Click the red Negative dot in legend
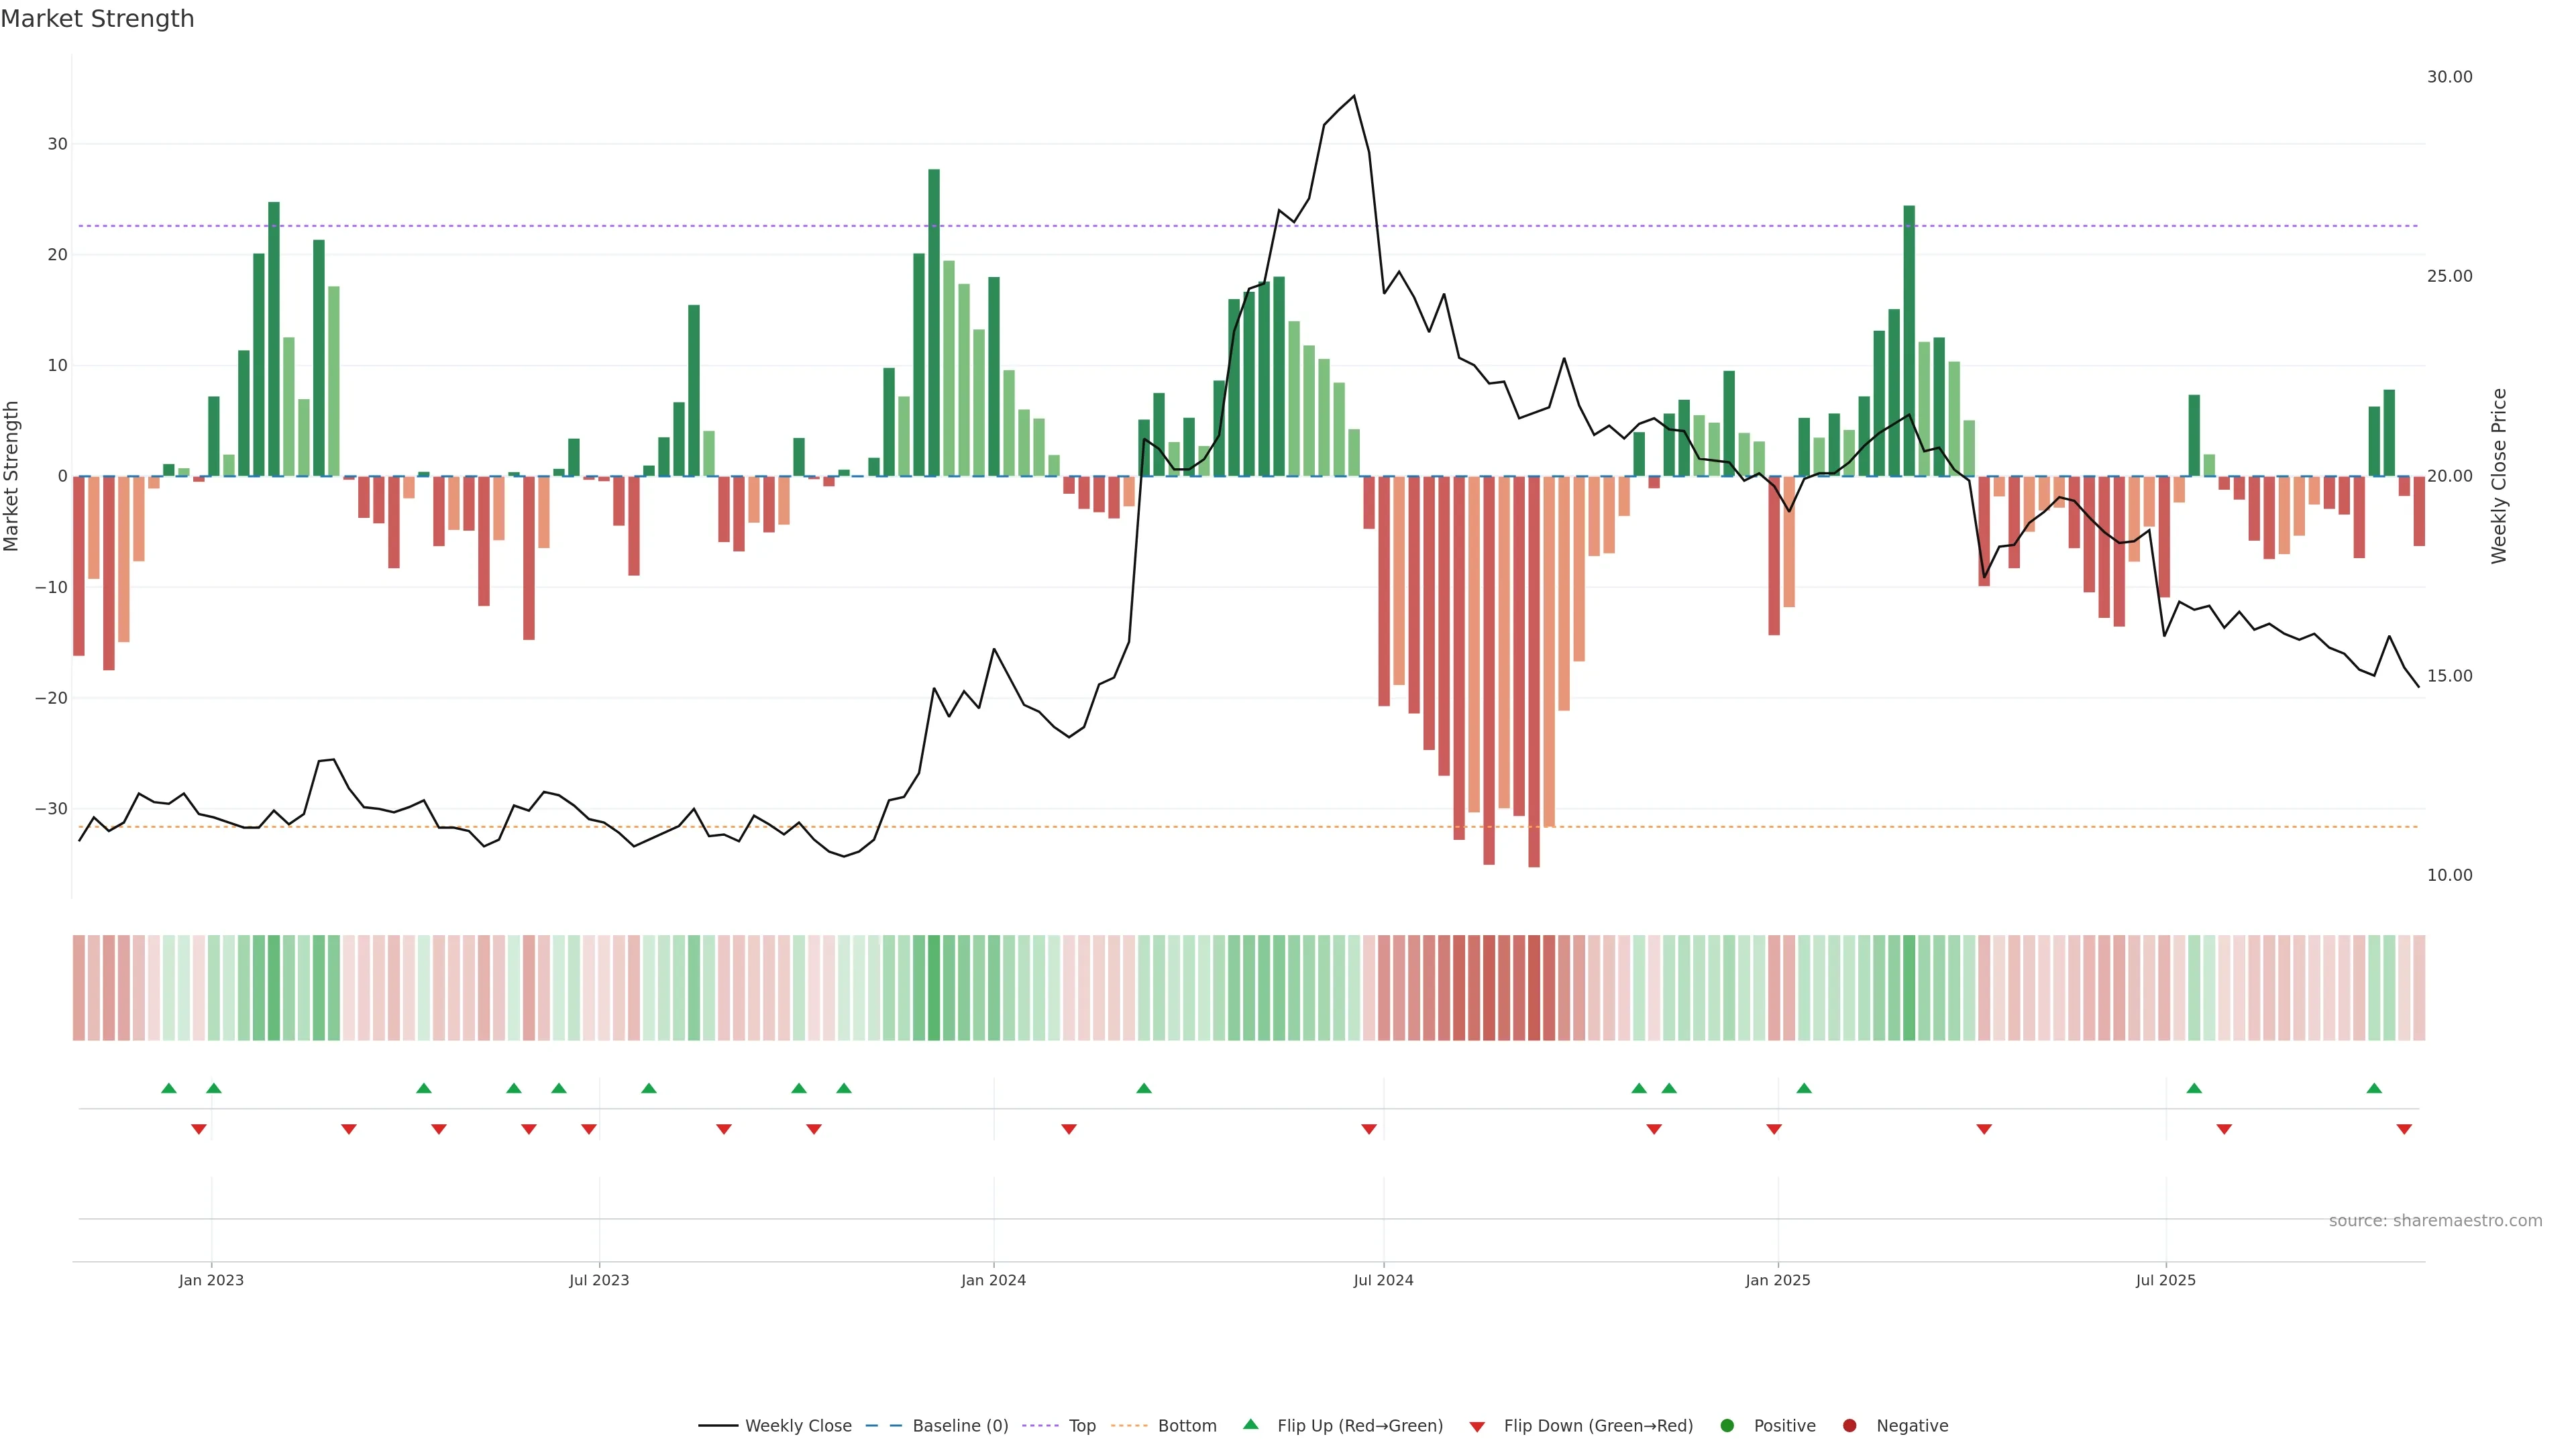This screenshot has height=1449, width=2576. click(1849, 1426)
